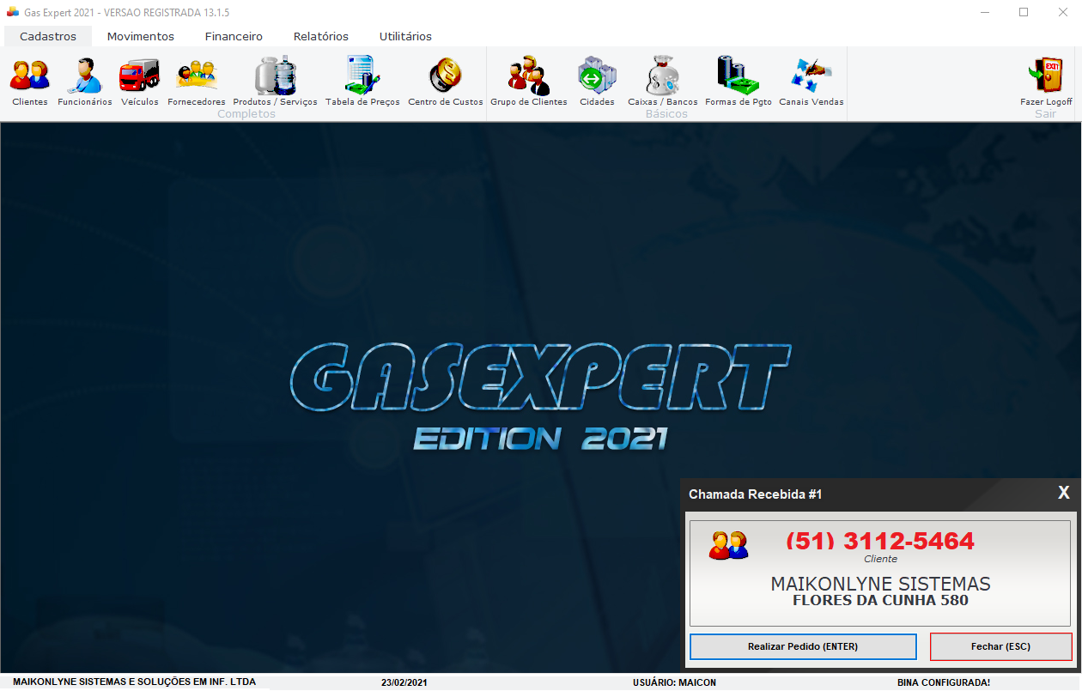Click USUÁRIO: MAICON in status bar
This screenshot has width=1082, height=691.
pyautogui.click(x=674, y=683)
